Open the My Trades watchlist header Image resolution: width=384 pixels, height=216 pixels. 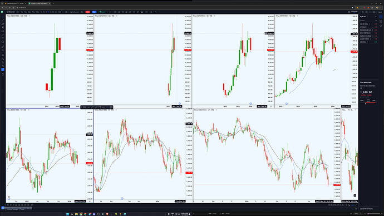pos(363,17)
